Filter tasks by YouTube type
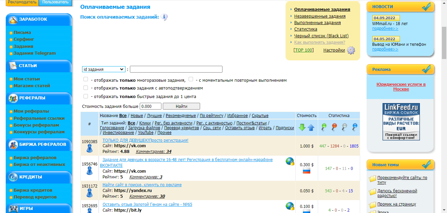The image size is (447, 213). [x=145, y=133]
